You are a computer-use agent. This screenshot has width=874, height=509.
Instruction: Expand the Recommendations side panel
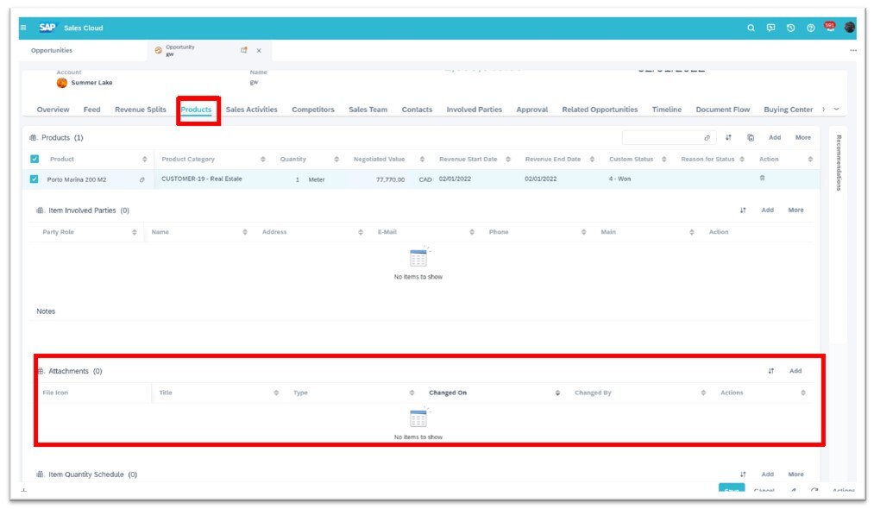[839, 163]
